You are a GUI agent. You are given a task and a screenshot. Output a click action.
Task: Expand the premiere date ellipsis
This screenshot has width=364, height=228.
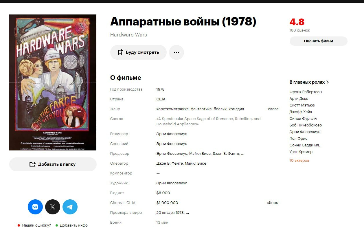[187, 213]
